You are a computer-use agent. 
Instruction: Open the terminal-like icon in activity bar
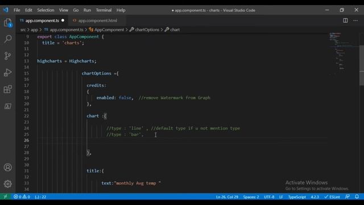click(7, 106)
